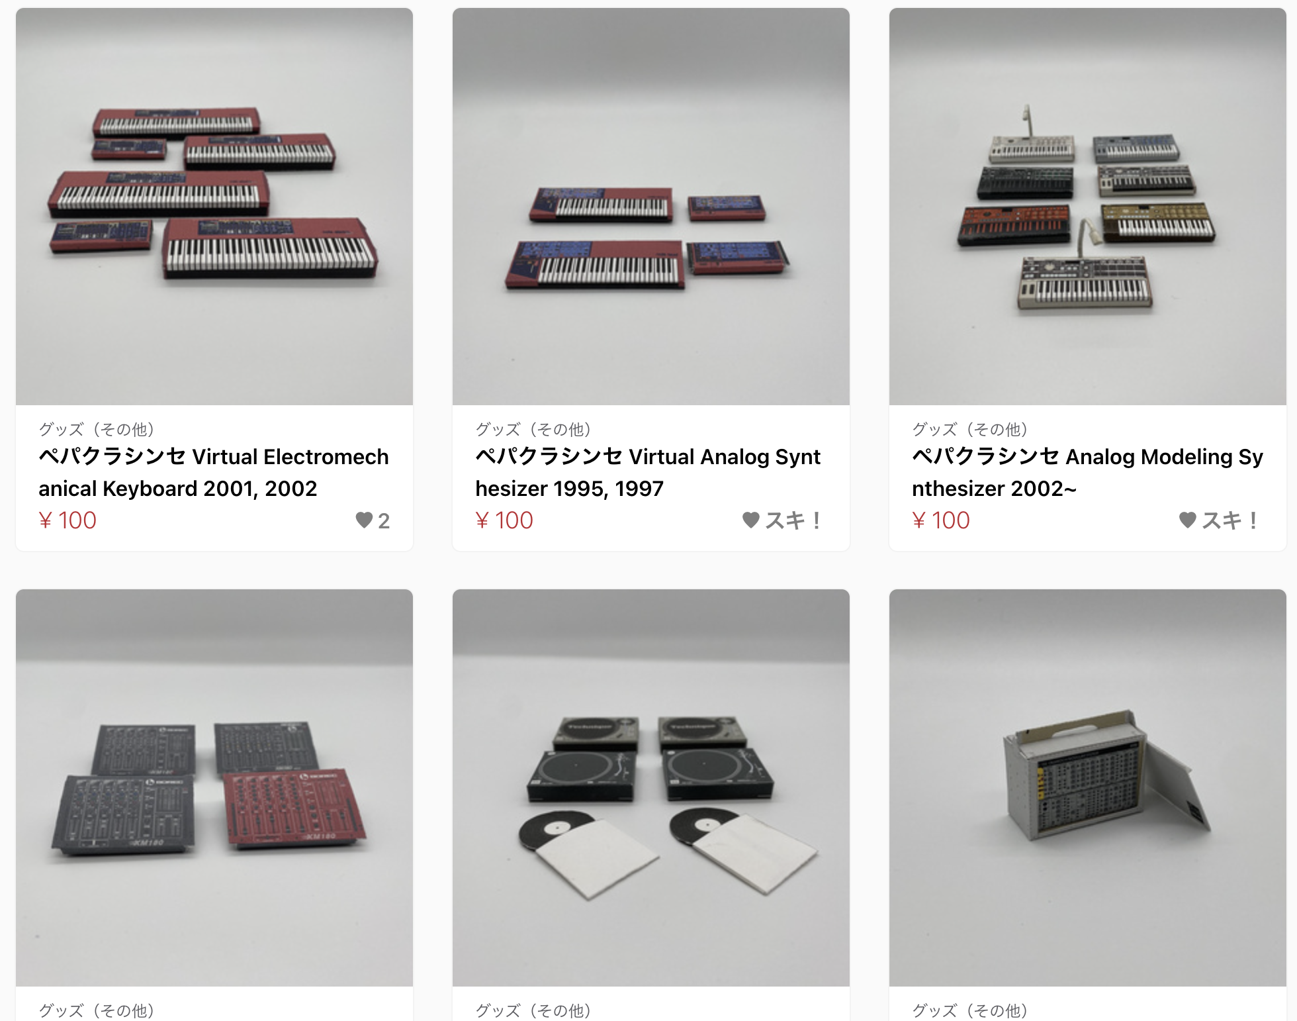
Task: Click ¥100 price on Electromechanical Keyboard card
Action: tap(67, 520)
